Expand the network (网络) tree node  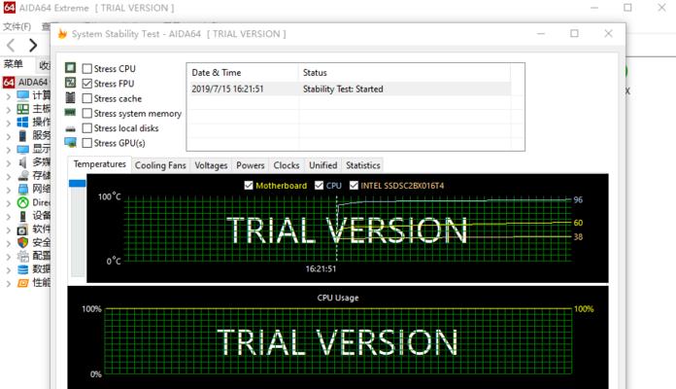click(x=8, y=190)
